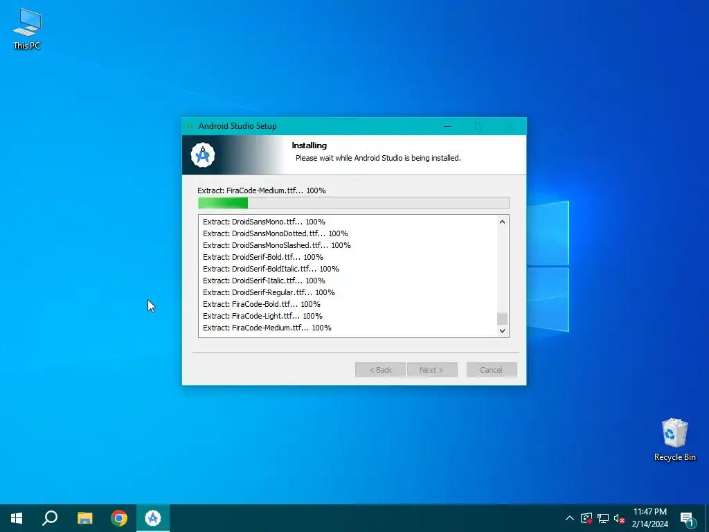Select log line DroidSansMonoDotted.ttf
709x532 pixels.
point(276,233)
